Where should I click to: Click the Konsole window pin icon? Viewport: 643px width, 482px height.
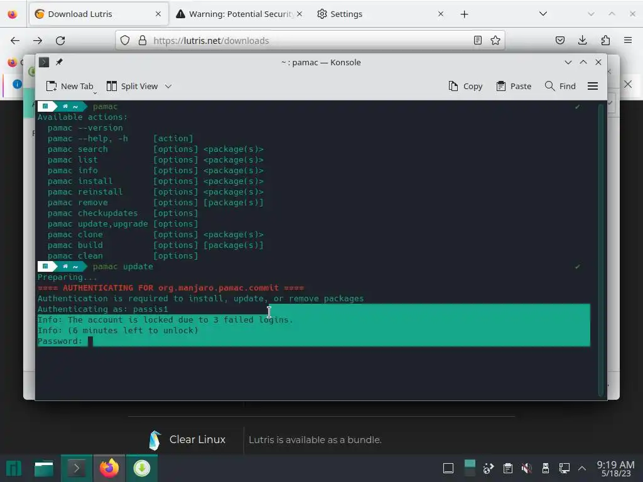click(60, 62)
